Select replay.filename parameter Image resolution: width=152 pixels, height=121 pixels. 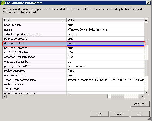35,84
